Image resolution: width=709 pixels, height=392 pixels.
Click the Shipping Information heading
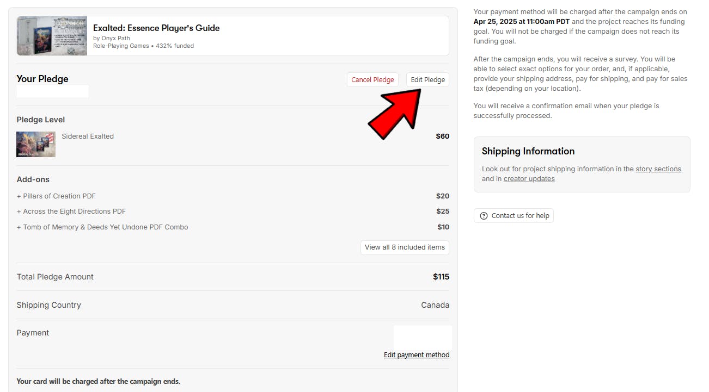click(x=528, y=151)
